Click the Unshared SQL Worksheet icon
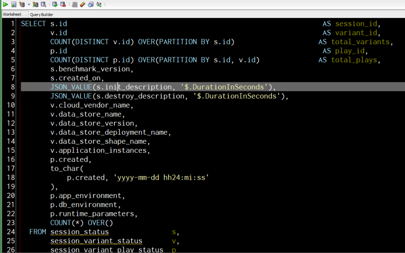Image resolution: width=405 pixels, height=253 pixels. (x=75, y=4)
